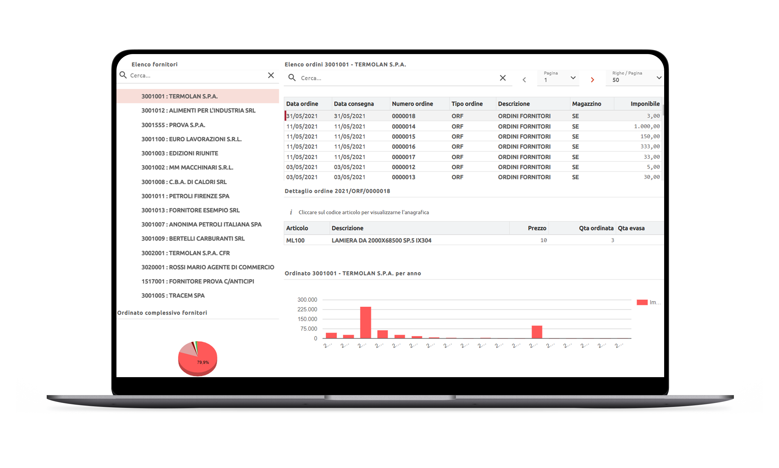779x468 pixels.
Task: Select order number 0000015 row
Action: click(473, 136)
